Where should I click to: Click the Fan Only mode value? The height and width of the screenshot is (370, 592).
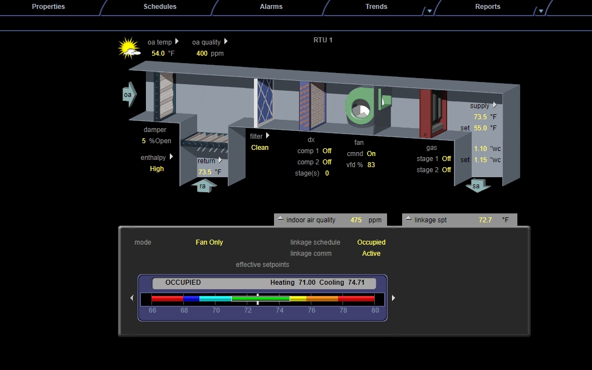(x=209, y=242)
